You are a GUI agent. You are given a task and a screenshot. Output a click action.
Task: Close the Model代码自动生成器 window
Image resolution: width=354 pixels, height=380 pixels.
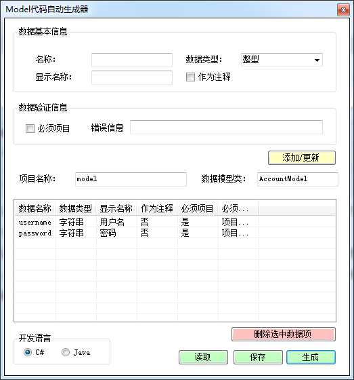click(x=343, y=10)
